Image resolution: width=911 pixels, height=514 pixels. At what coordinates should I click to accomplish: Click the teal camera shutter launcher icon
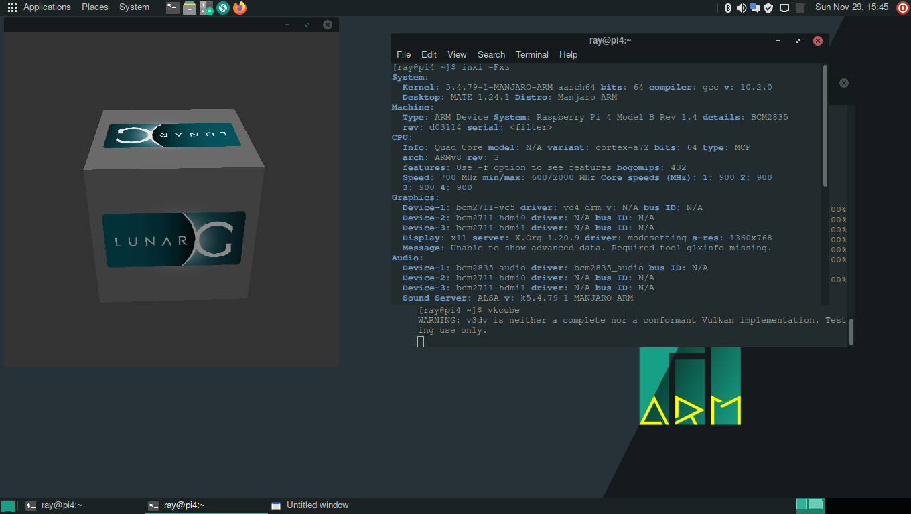(x=223, y=8)
